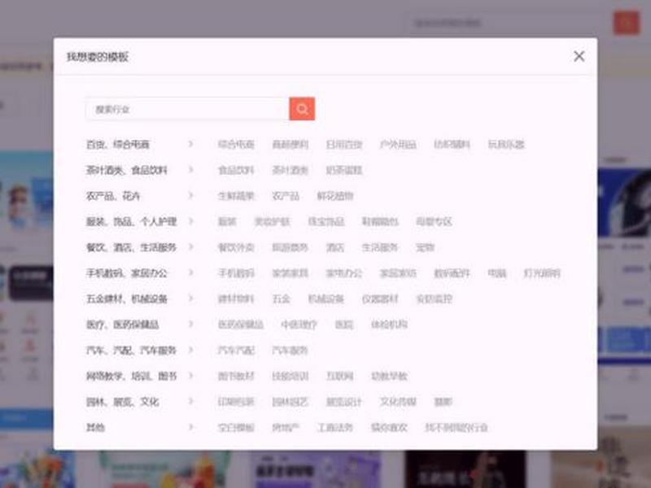Pick the 生鲜蔬果 industry
The image size is (651, 488).
pos(236,196)
